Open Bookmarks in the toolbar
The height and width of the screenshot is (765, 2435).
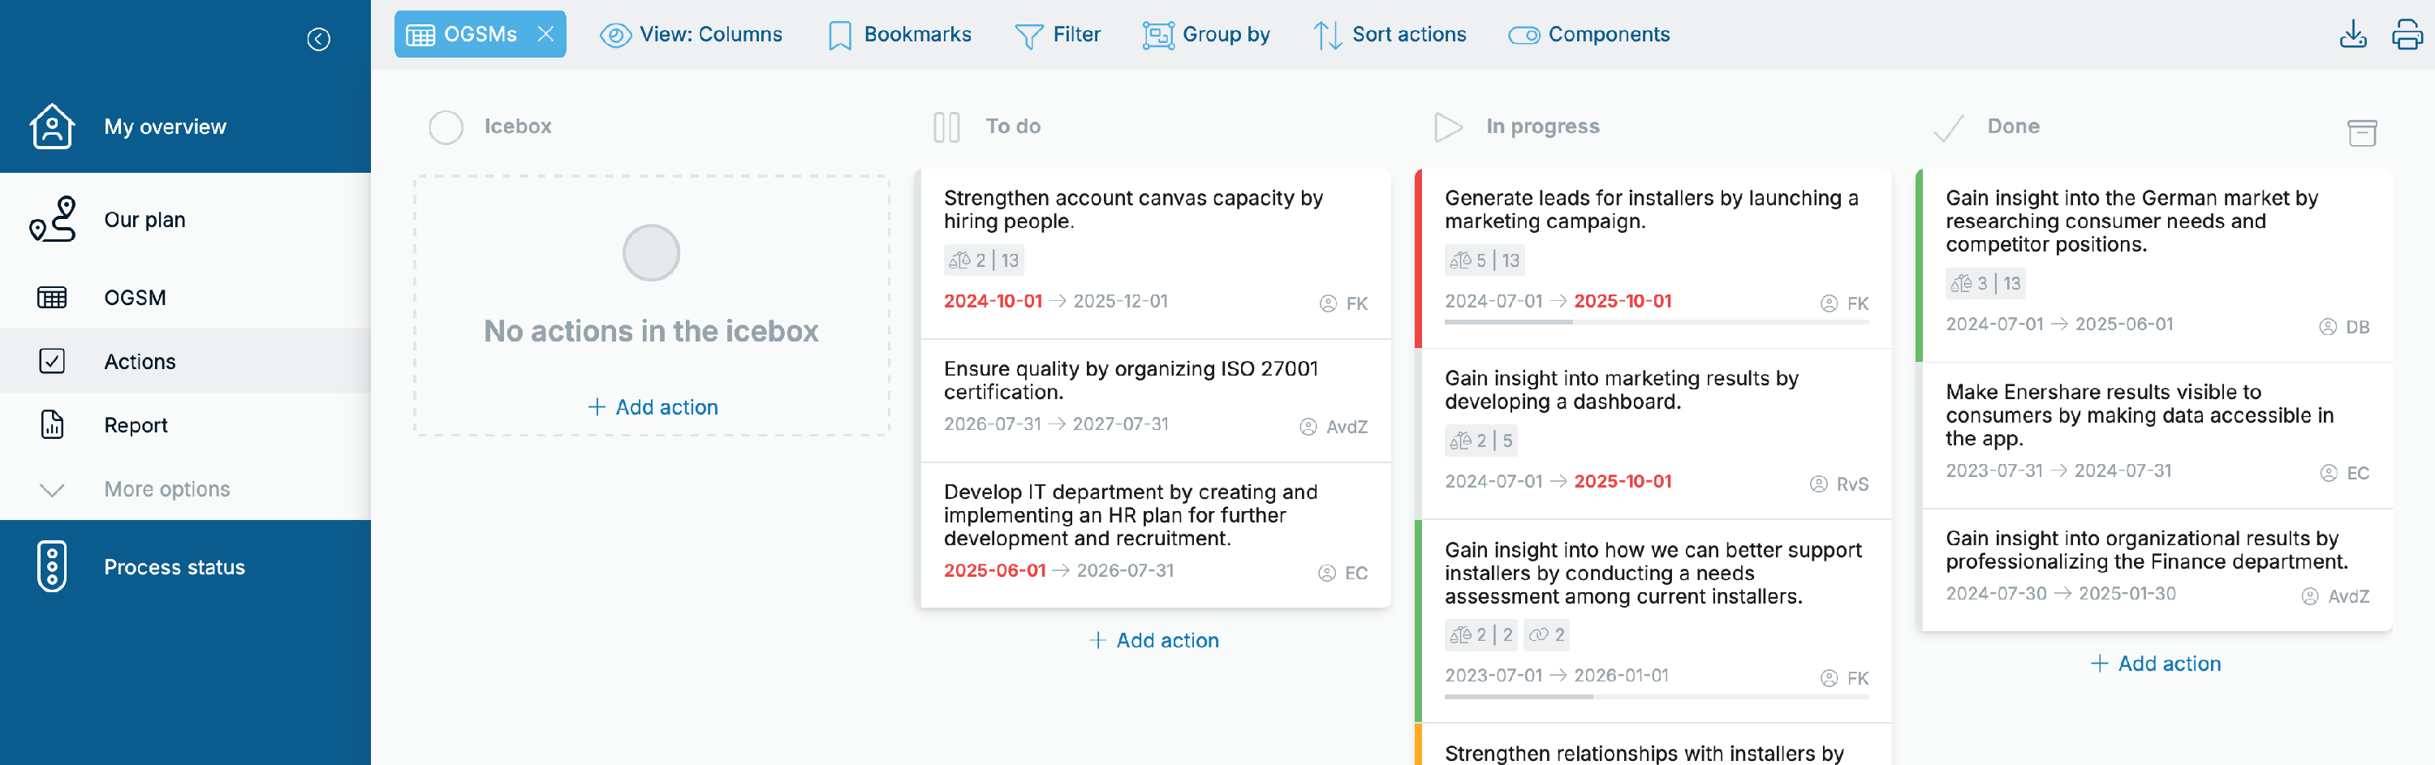899,35
